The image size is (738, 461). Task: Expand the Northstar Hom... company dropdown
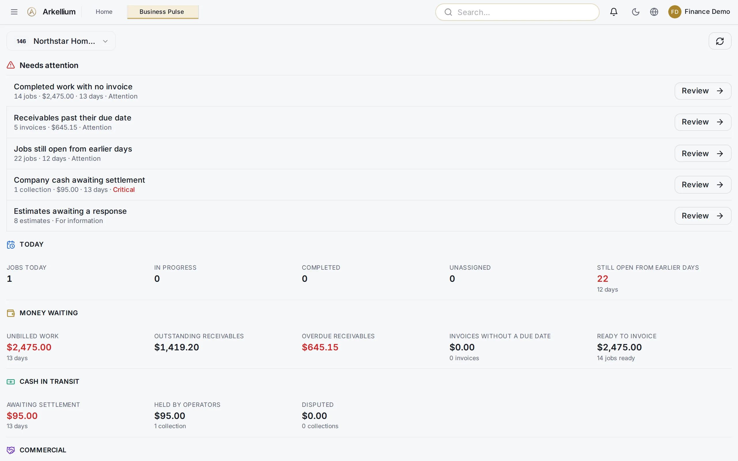[61, 41]
